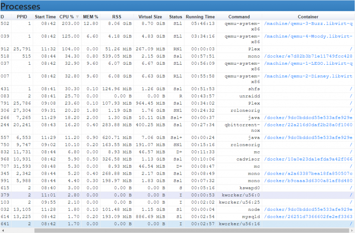The height and width of the screenshot is (233, 355).
Task: Sort by RSS column header
Action: point(117,17)
